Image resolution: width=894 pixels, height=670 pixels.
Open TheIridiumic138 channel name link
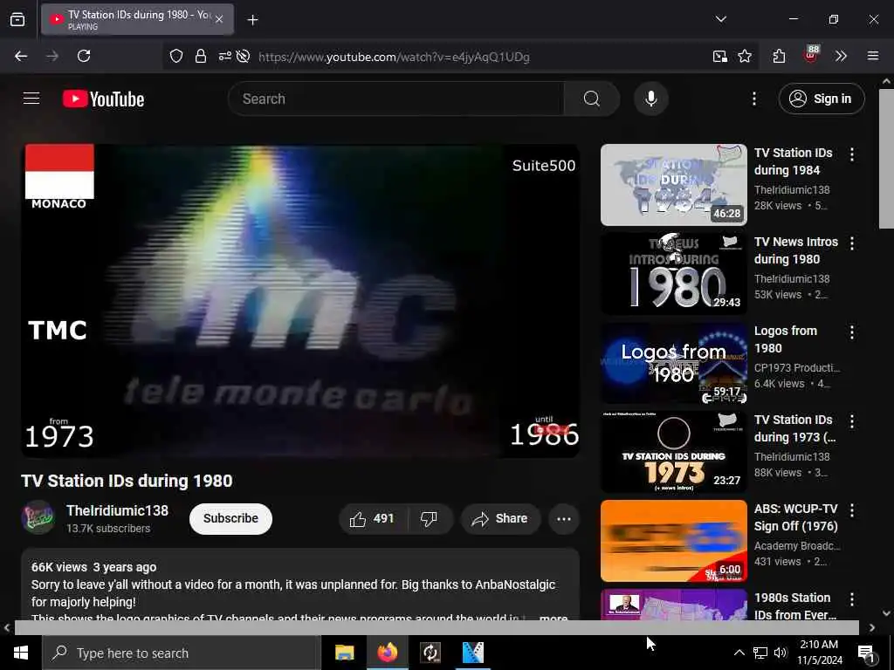pos(118,510)
